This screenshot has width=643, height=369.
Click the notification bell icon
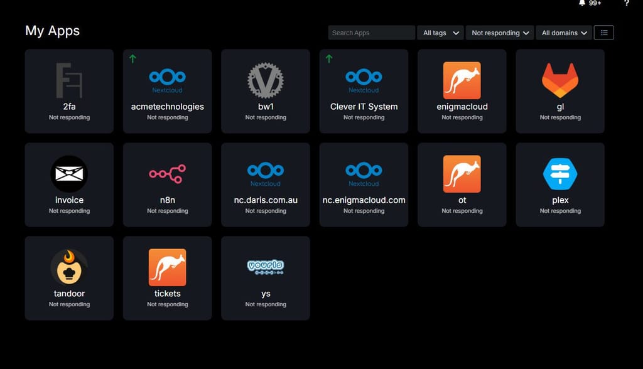pos(582,3)
